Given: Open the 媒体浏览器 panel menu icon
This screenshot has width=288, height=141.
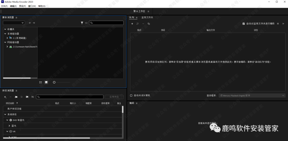Looking at the screenshot, I should pyautogui.click(x=16, y=18).
